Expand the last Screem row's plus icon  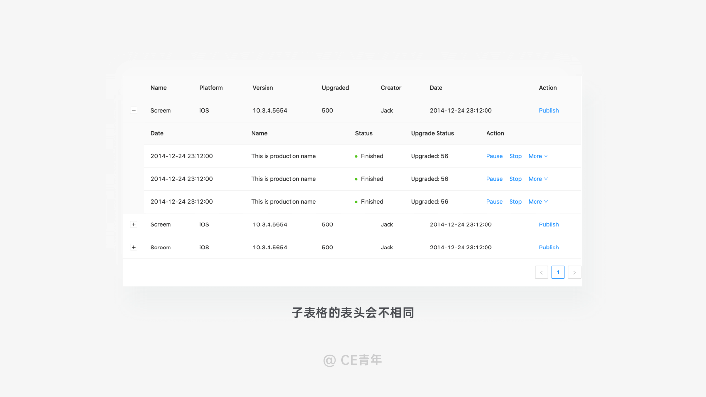pyautogui.click(x=133, y=248)
